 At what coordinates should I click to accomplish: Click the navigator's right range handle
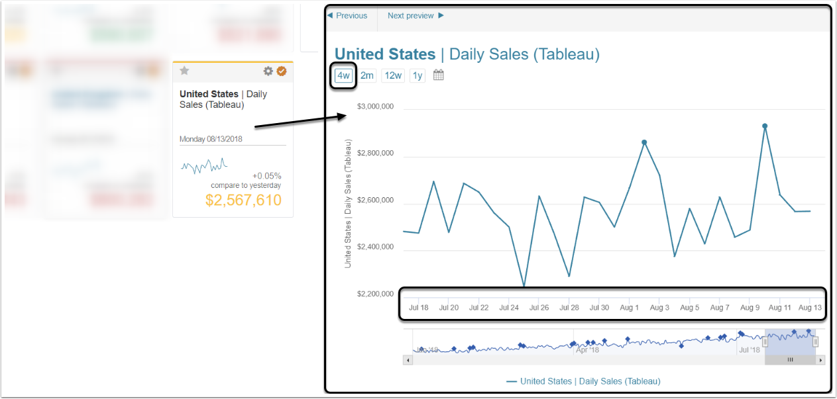point(815,342)
